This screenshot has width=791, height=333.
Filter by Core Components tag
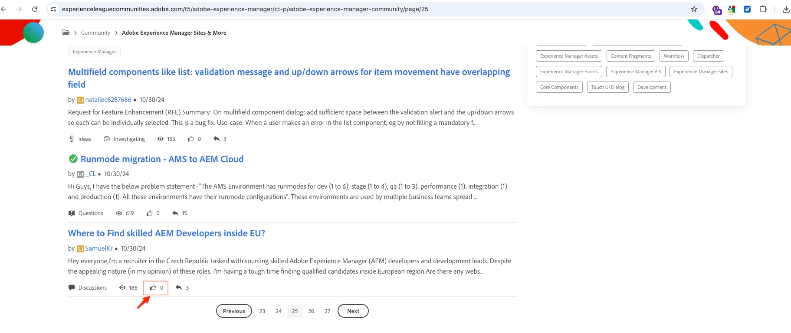point(559,87)
